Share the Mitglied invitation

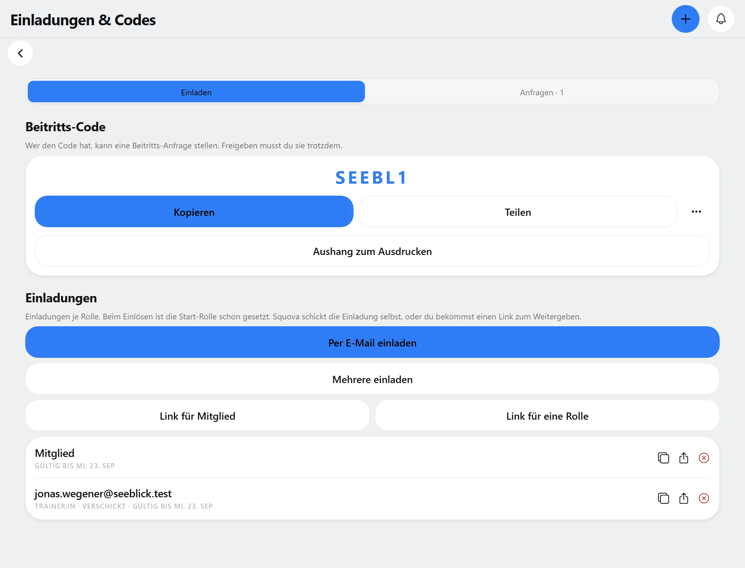point(683,458)
